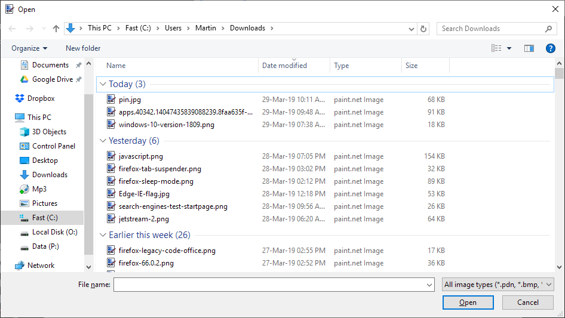Open the Organize menu
The width and height of the screenshot is (565, 318).
[29, 48]
